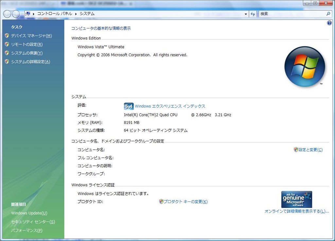Select コントロール パネル breadcrumb
The image size is (335, 241).
[x=55, y=14]
